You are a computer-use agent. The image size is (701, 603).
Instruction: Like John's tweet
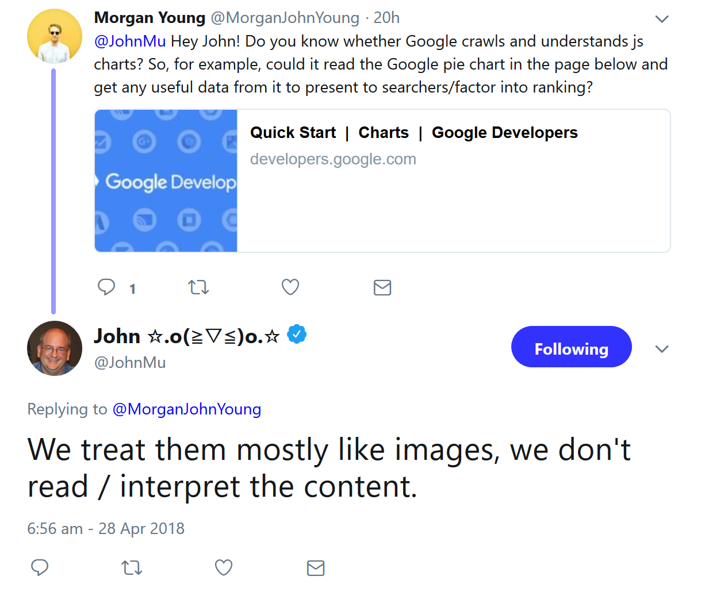coord(223,567)
